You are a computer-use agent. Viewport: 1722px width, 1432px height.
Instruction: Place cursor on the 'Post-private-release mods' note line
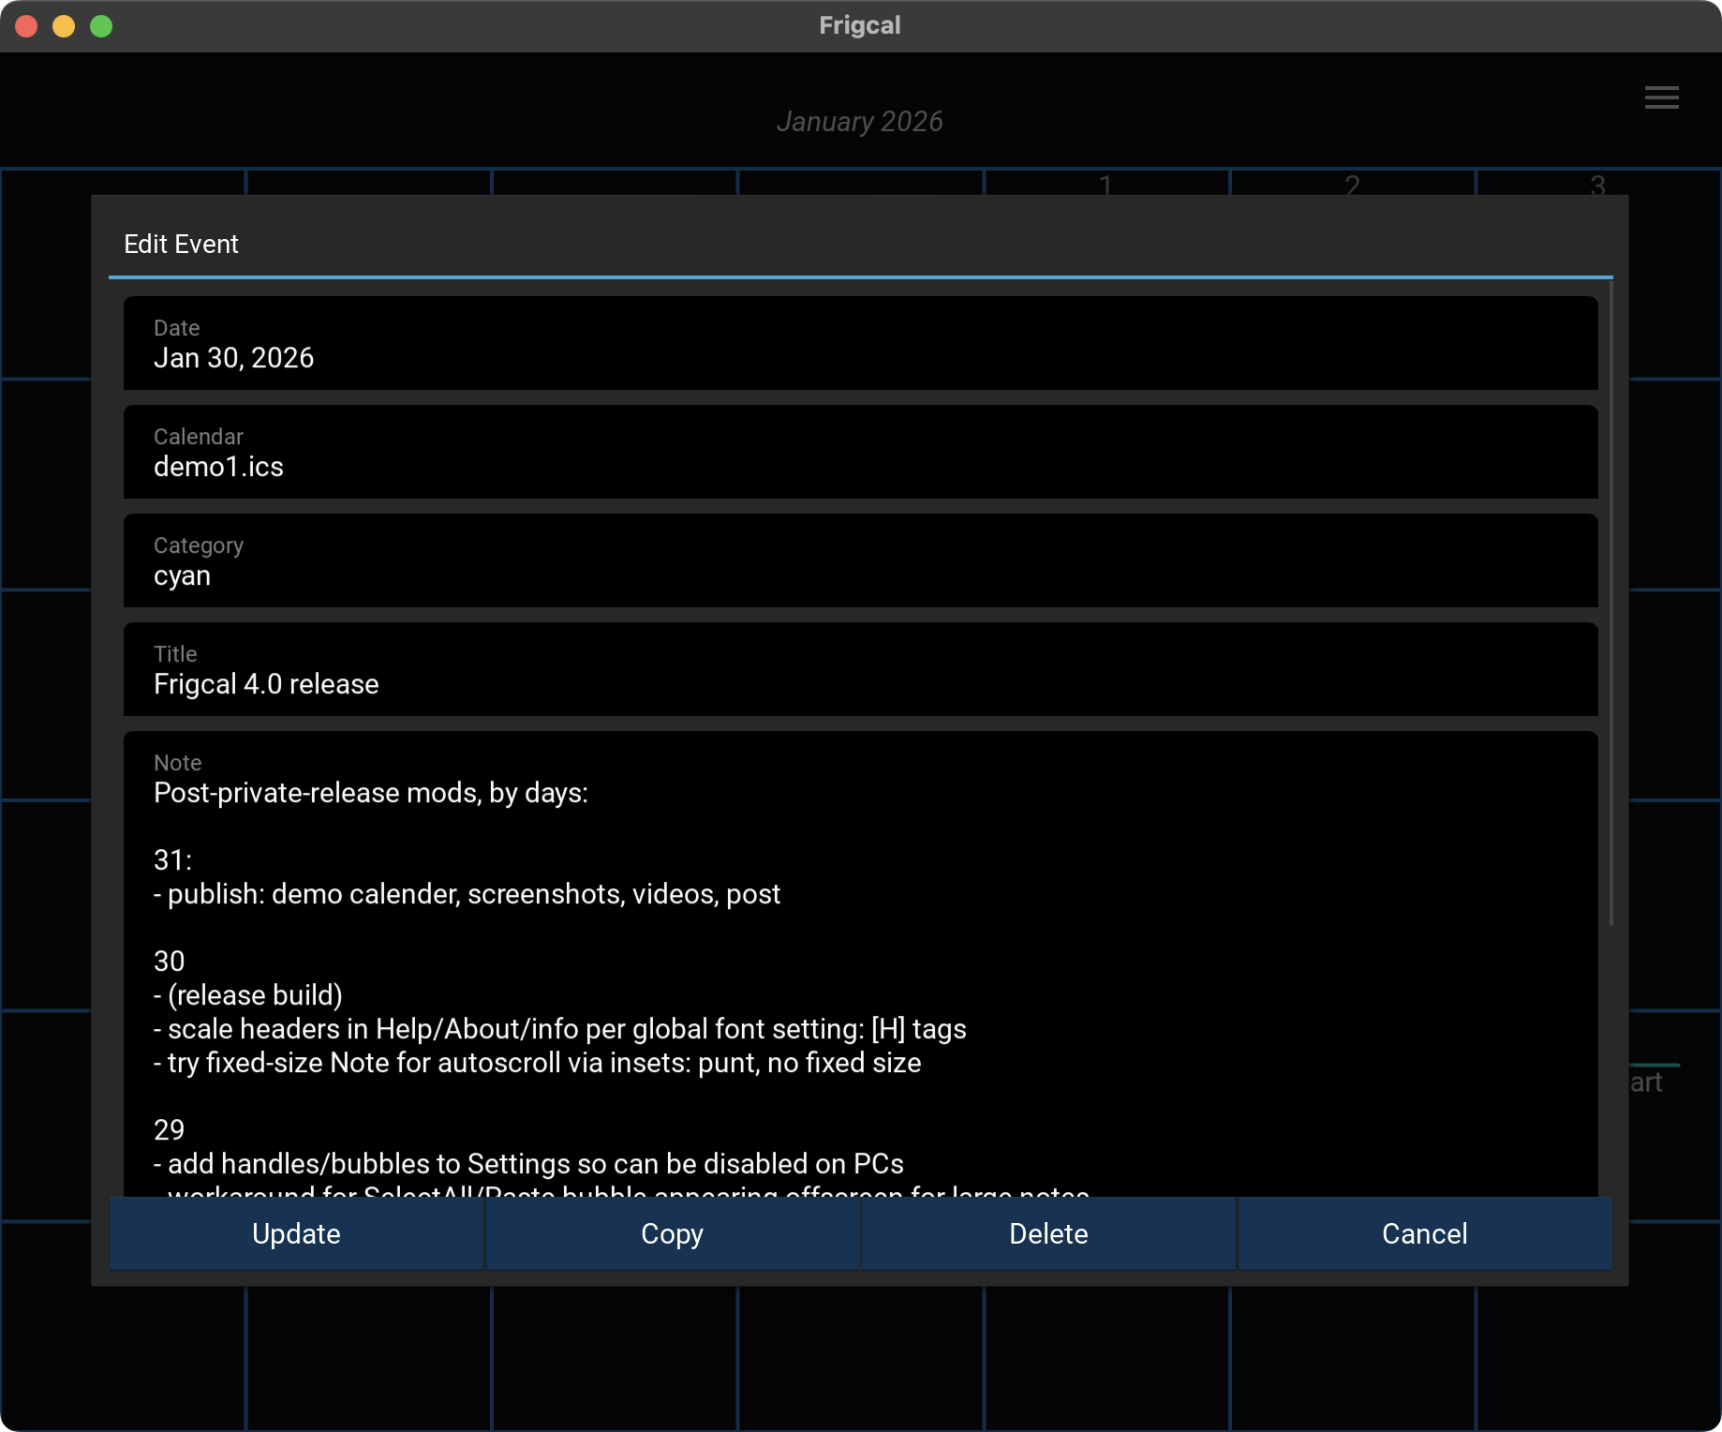371,794
